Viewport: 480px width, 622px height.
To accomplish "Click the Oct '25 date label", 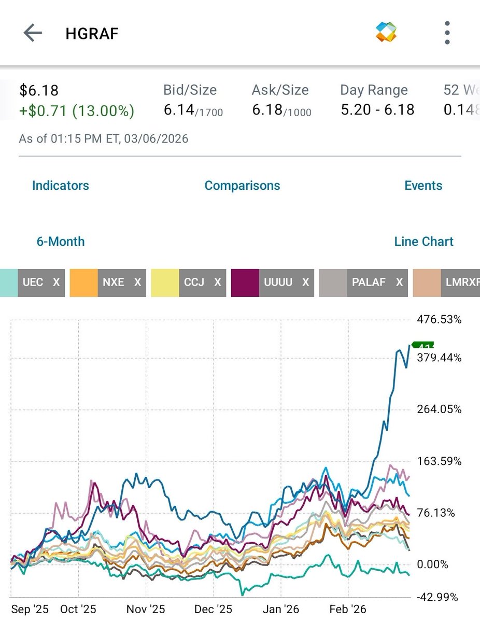I will point(78,609).
